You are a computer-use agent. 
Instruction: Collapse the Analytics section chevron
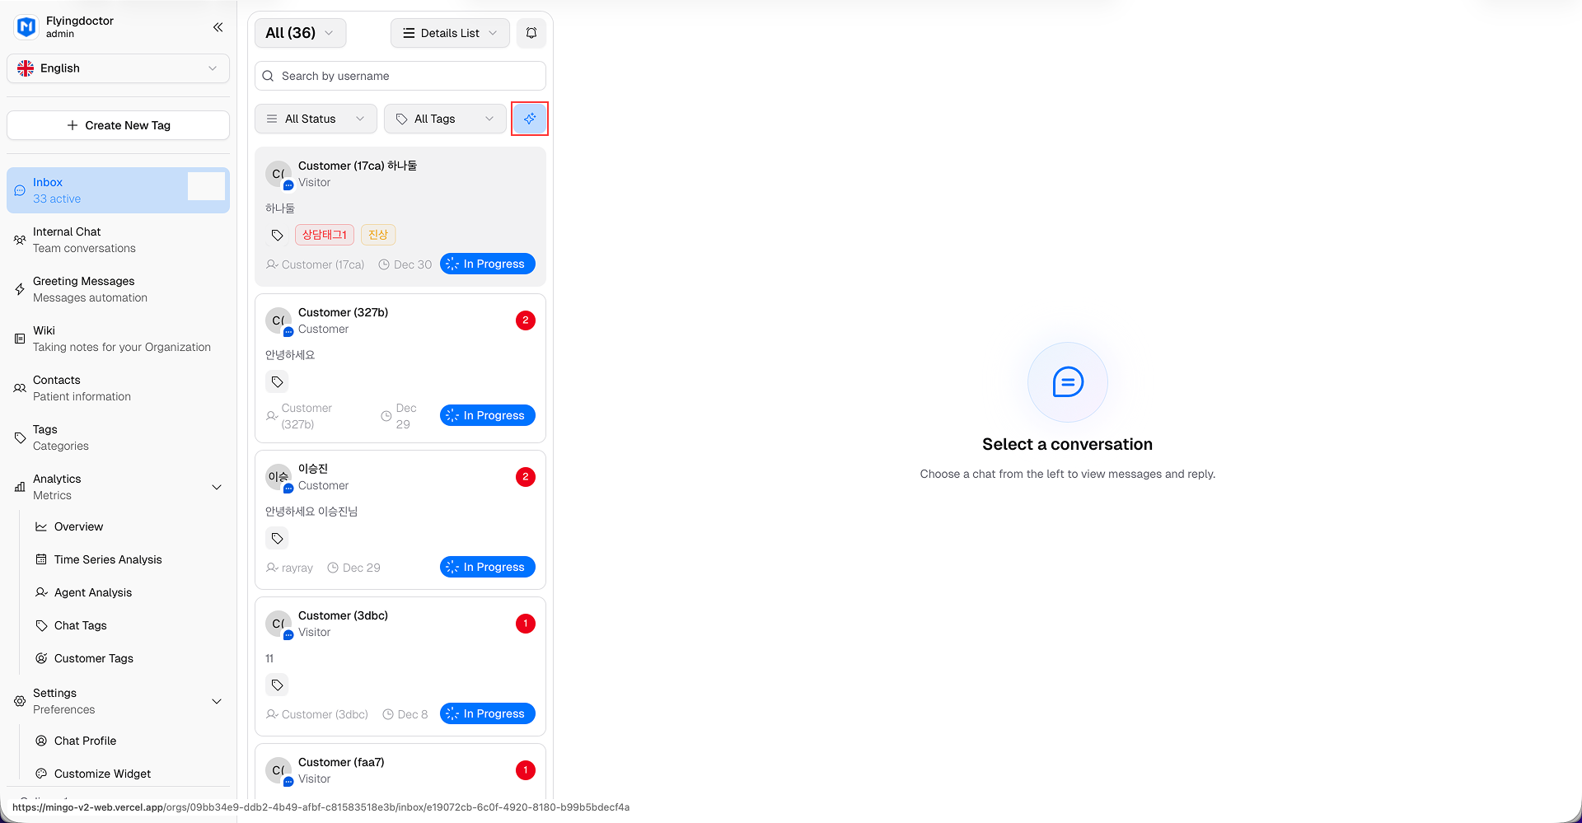pos(217,487)
